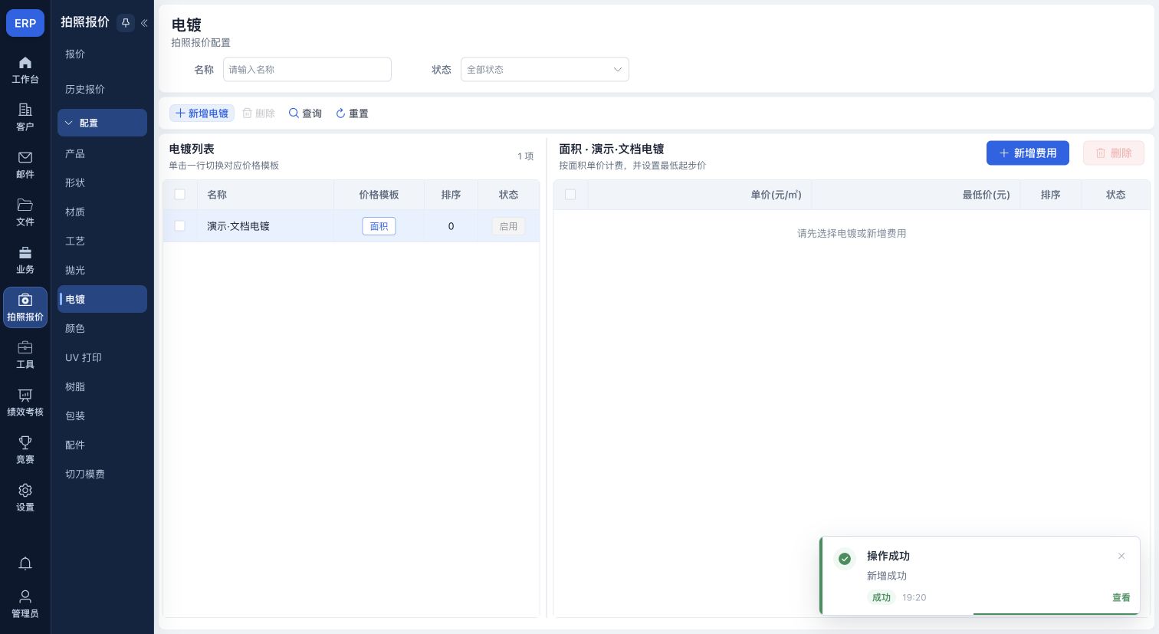
Task: Check the 演示·文档电镀 row checkbox
Action: pos(180,226)
